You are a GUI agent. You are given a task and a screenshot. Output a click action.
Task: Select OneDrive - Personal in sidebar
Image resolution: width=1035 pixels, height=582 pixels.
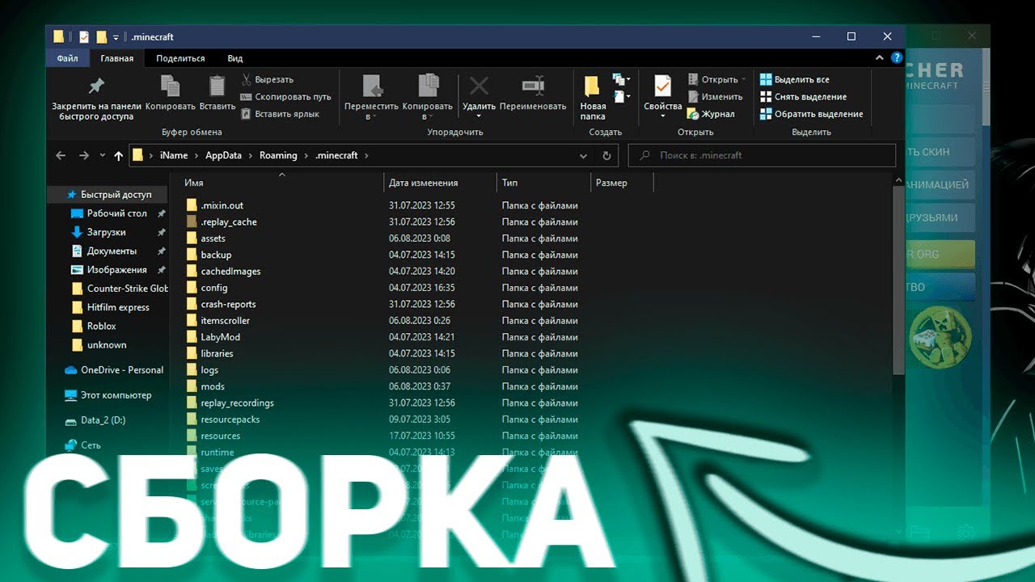click(113, 370)
